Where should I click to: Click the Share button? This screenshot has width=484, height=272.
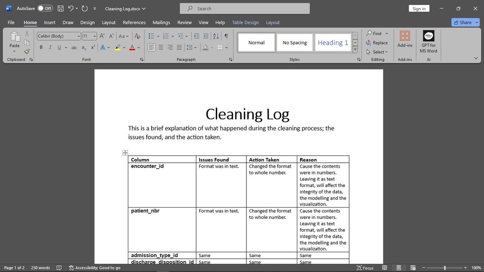click(x=463, y=23)
